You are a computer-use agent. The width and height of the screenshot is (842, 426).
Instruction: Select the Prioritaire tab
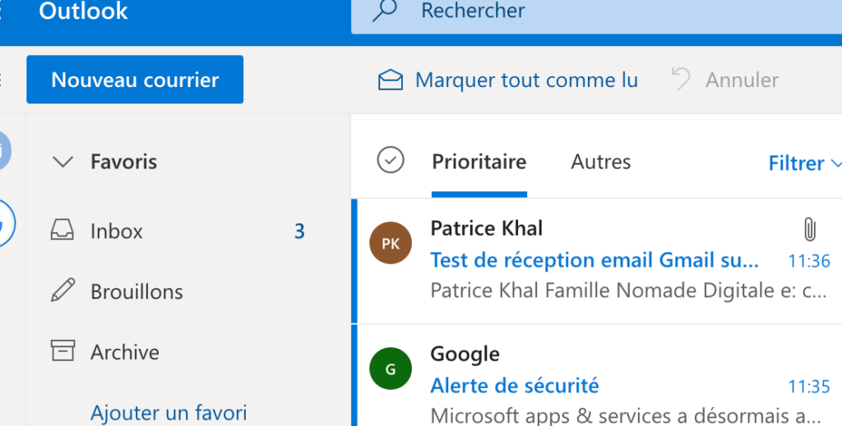[x=479, y=162]
